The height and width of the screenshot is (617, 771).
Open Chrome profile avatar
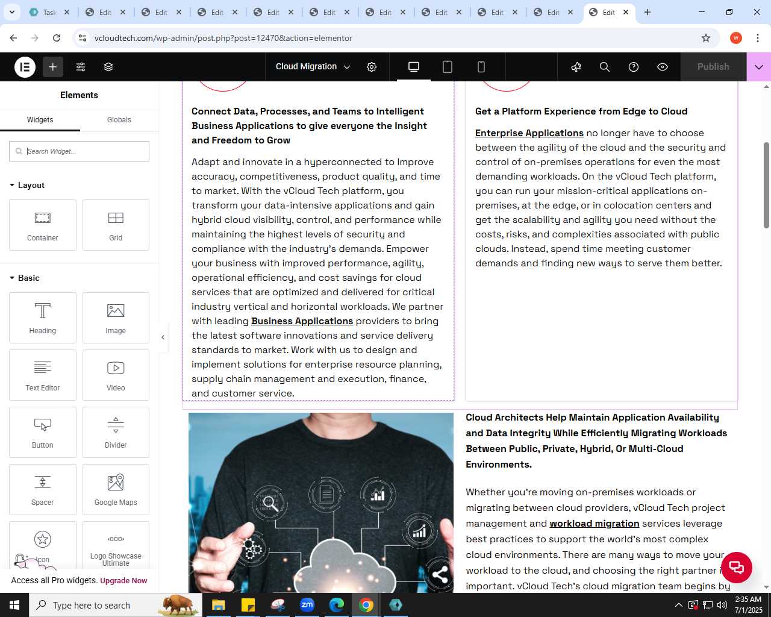coord(736,38)
